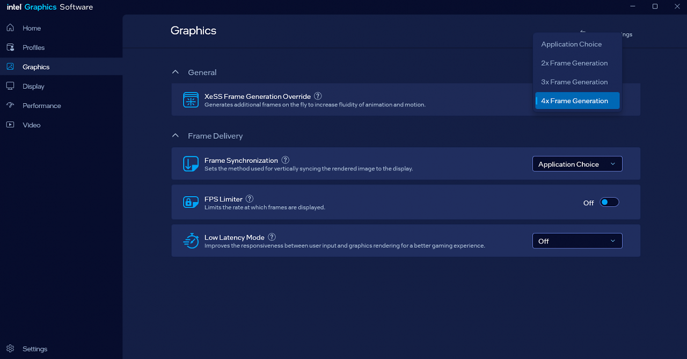Viewport: 687px width, 359px height.
Task: Click the FPS Limiter label
Action: pyautogui.click(x=223, y=199)
